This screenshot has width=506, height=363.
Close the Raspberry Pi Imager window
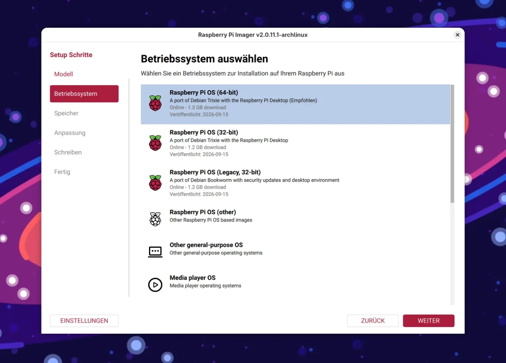[457, 35]
